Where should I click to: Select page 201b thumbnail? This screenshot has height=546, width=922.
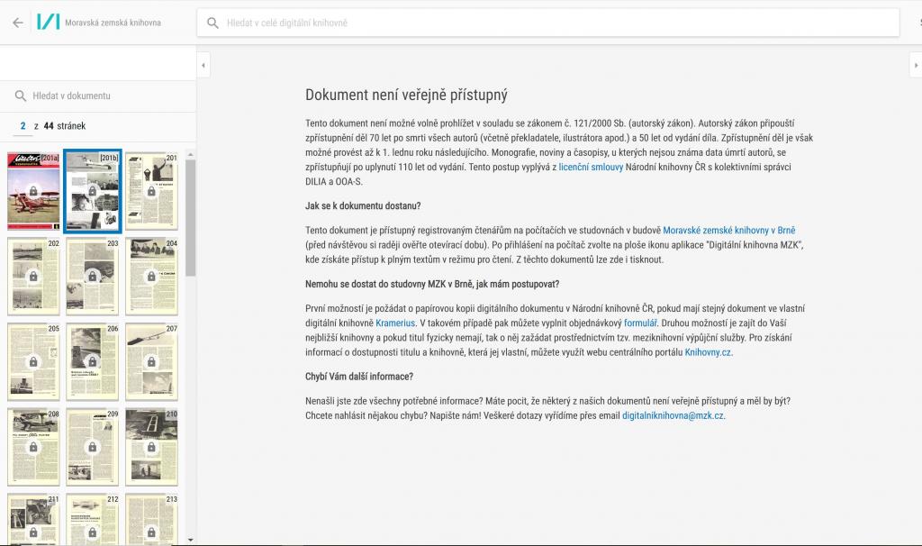pos(92,190)
